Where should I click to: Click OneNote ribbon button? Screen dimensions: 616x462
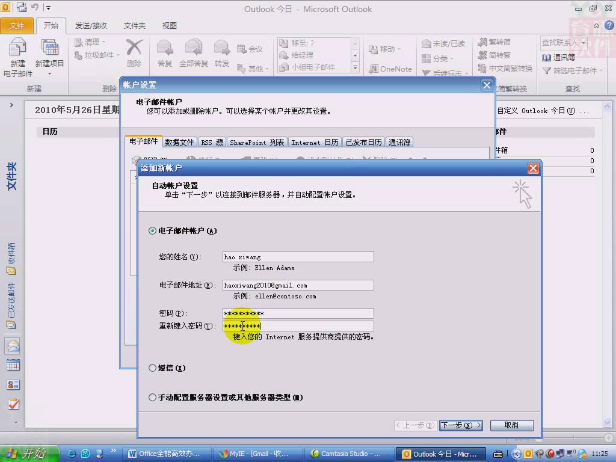(390, 69)
